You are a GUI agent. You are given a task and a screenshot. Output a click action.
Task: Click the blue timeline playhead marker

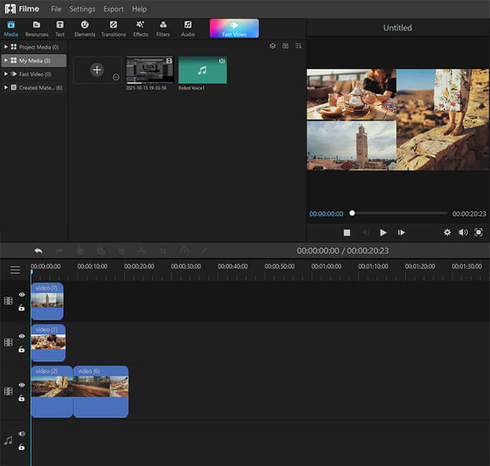(32, 272)
